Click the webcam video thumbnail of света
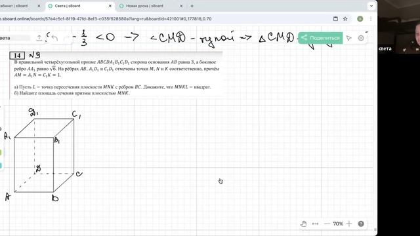The height and width of the screenshot is (236, 420). 399,27
